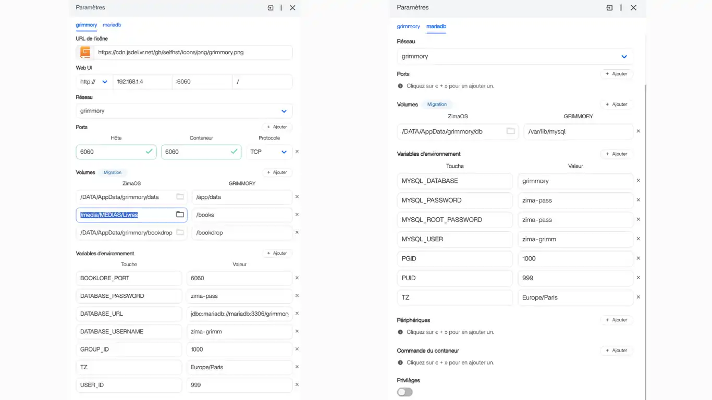Add a port in mariadb panel
This screenshot has width=712, height=400.
point(617,74)
